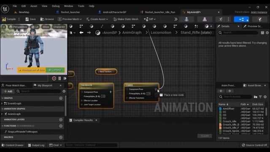Viewport: 270px width, 152px height.
Task: Go back in graph navigation history
Action: (x=81, y=33)
